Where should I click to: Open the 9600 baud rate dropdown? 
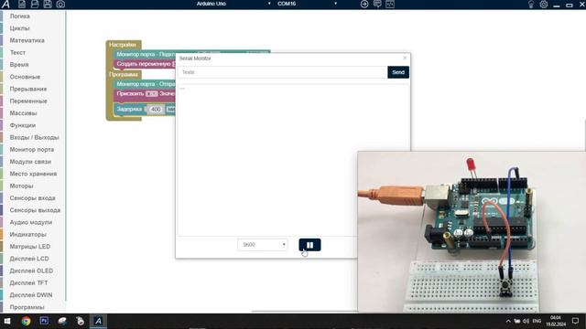click(x=263, y=245)
